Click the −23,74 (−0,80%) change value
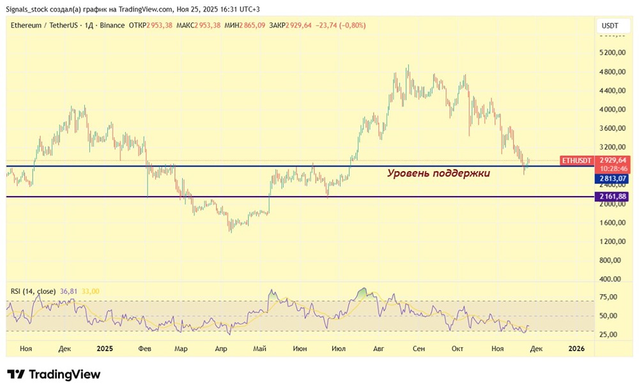This screenshot has height=392, width=639. [x=341, y=26]
